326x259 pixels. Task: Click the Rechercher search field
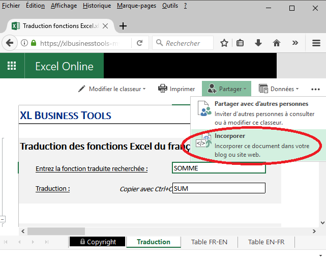pos(183,43)
